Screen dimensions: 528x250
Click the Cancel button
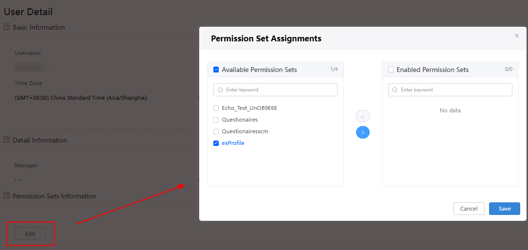tap(469, 209)
